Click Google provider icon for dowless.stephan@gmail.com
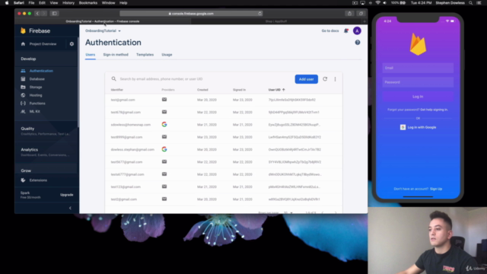Screen dimensions: 487x274 164,149
